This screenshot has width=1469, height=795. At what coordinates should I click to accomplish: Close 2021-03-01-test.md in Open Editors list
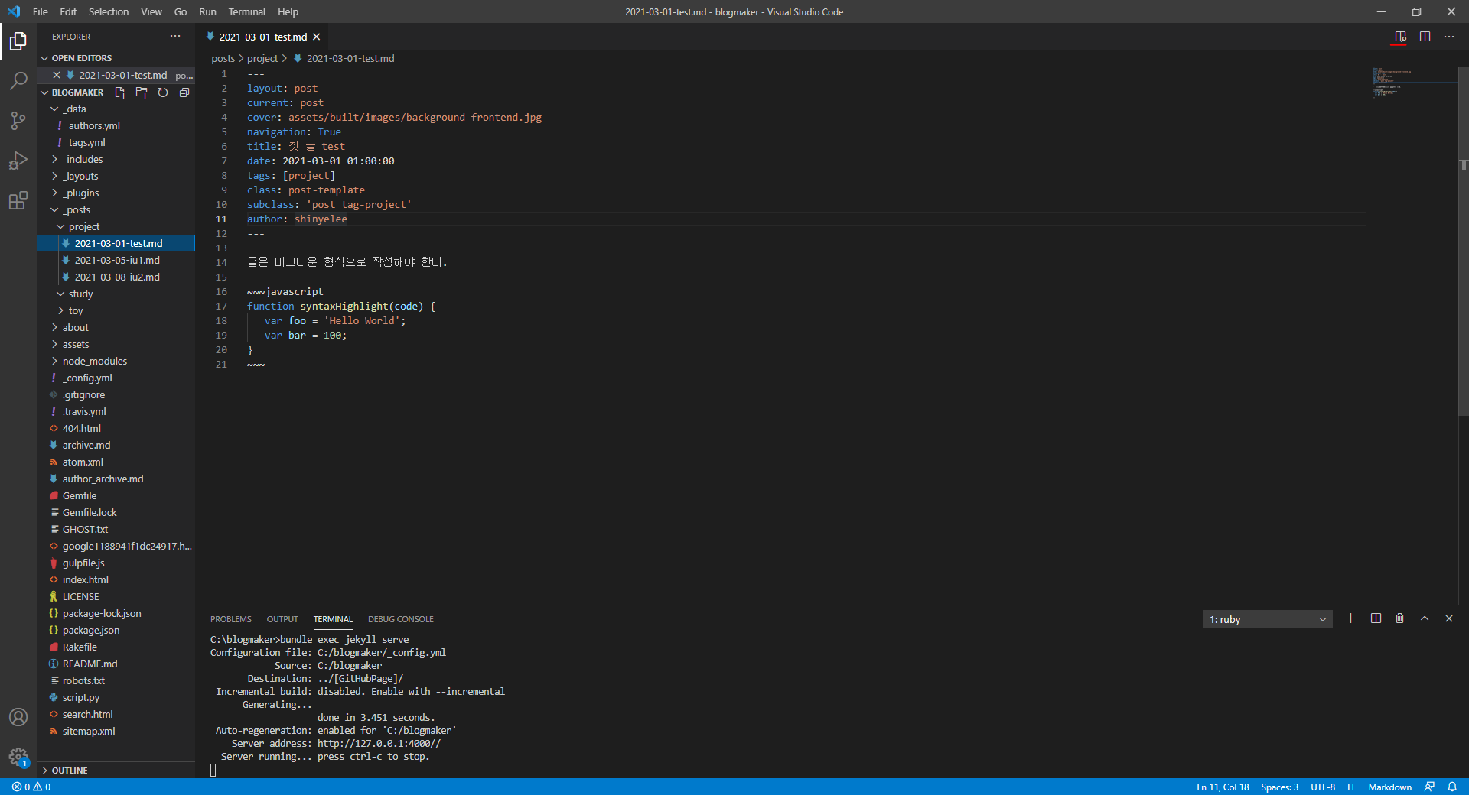pyautogui.click(x=57, y=75)
